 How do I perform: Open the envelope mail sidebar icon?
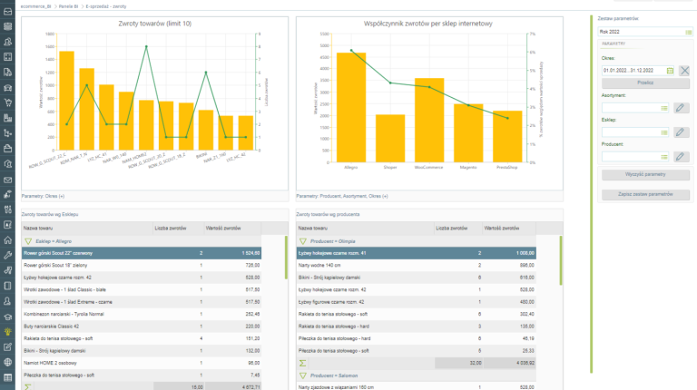click(x=7, y=180)
